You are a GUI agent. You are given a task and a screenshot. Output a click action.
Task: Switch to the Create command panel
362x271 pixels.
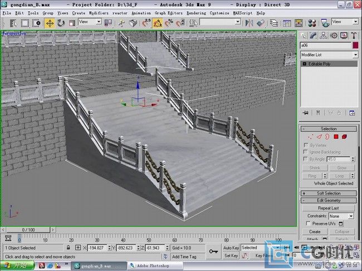coord(304,36)
